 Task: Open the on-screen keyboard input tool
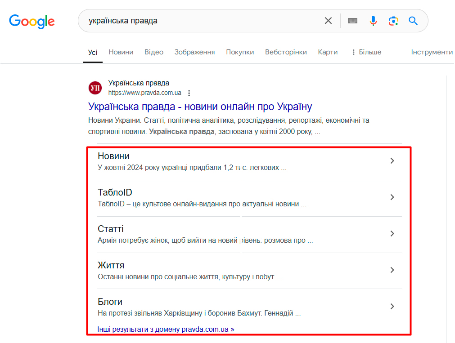click(352, 21)
